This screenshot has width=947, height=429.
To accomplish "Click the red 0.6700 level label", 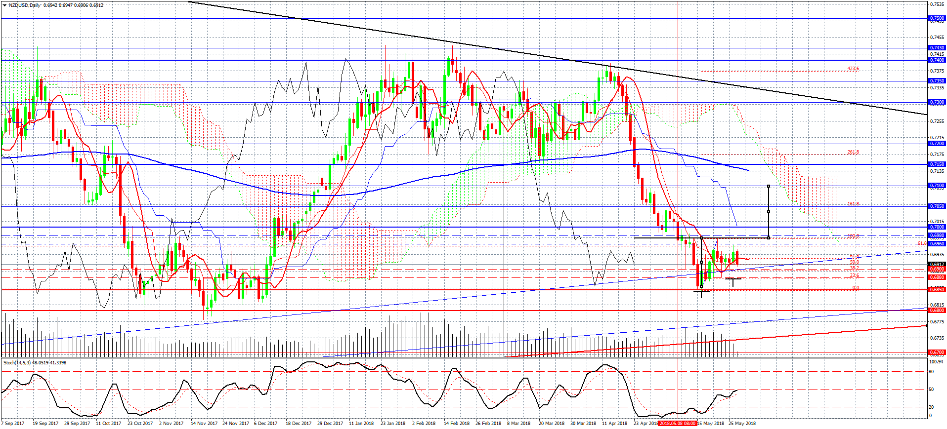I will 937,352.
